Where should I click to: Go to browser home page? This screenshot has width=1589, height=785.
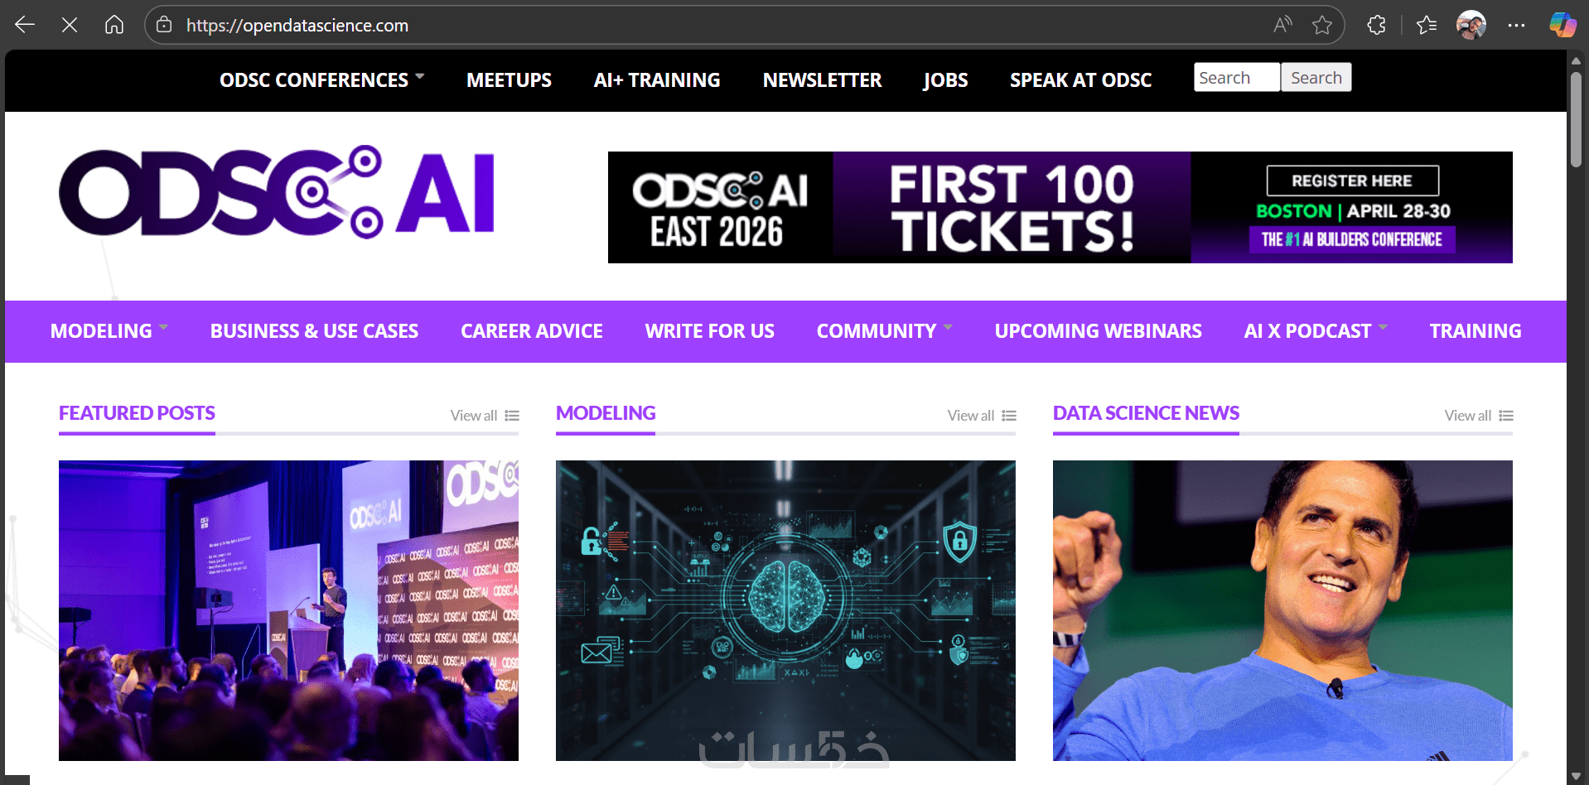pyautogui.click(x=114, y=25)
